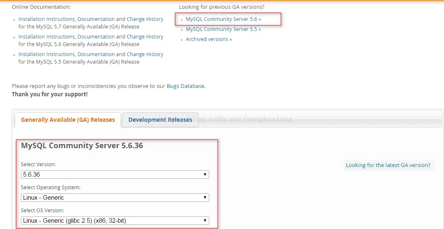Open Change History link for MySQL 5.7
Viewport: 444px width, 229px height.
145,19
